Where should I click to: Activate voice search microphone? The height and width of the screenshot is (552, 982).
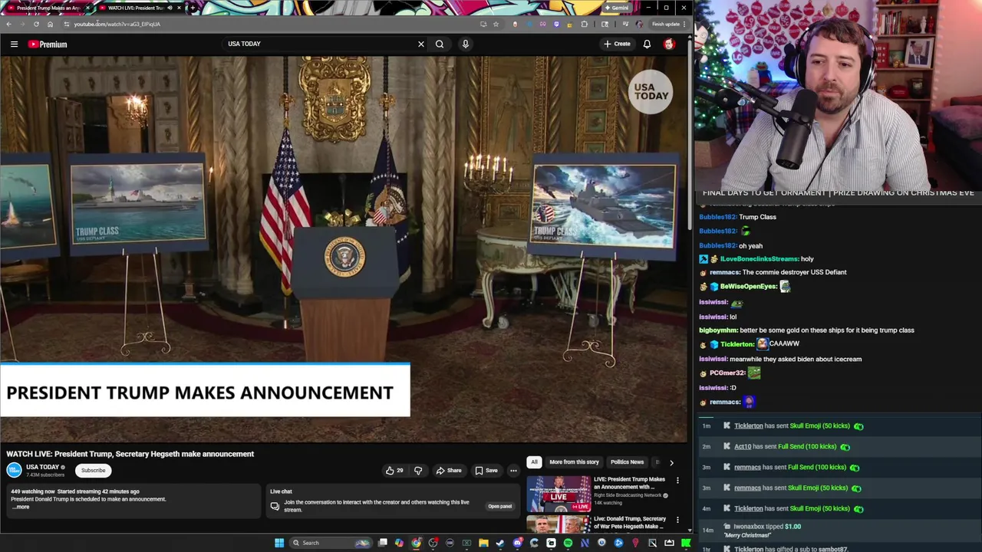tap(465, 44)
